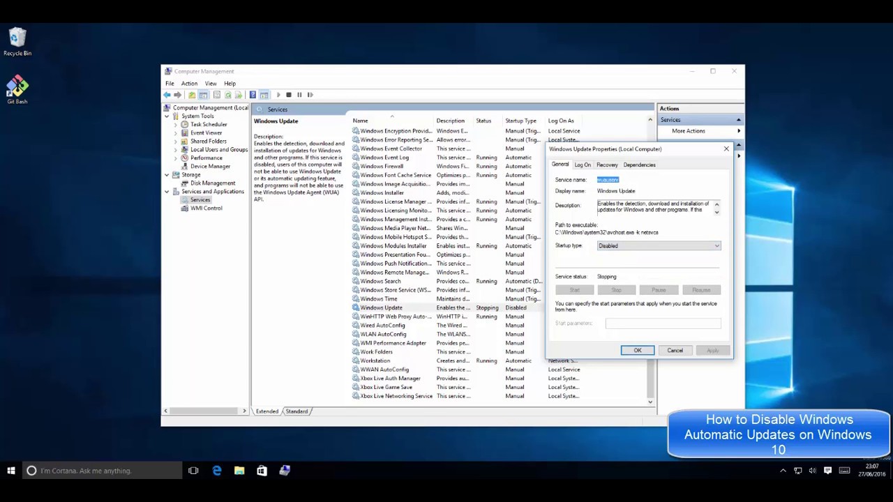Expand the Local Users and Groups arrow
The width and height of the screenshot is (893, 502).
tap(175, 150)
